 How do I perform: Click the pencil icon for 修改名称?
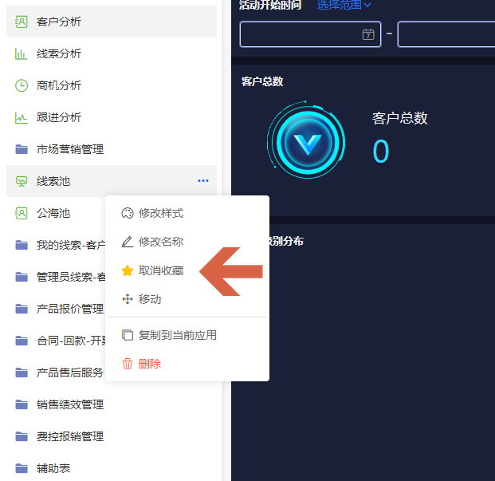pyautogui.click(x=128, y=242)
